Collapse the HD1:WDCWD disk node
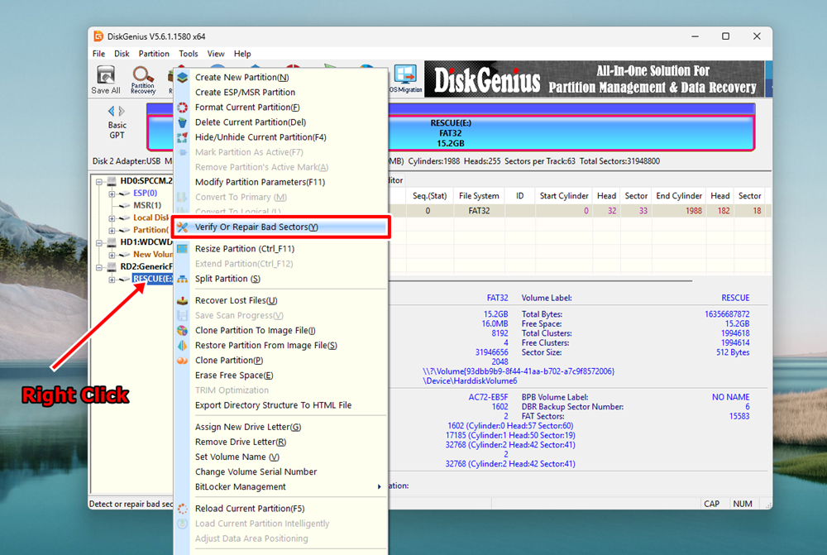Screen dimensions: 827x555 99,242
